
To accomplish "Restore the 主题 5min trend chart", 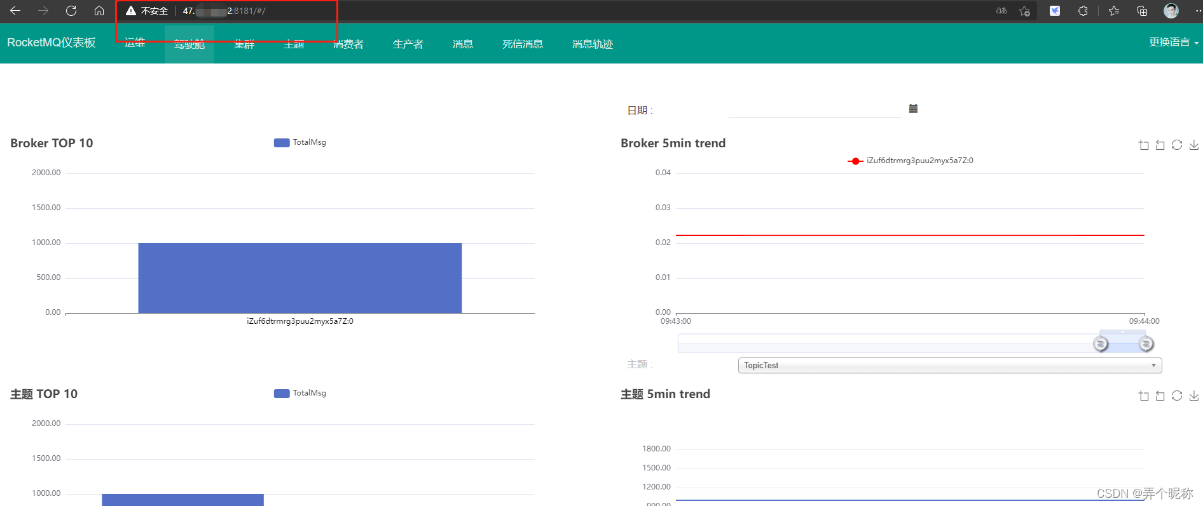I will click(1177, 396).
